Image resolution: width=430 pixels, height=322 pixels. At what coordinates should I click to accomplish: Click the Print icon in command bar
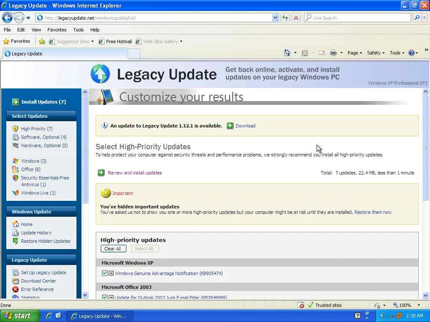(333, 53)
